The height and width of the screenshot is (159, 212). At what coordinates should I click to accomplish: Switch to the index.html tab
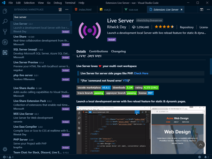(x=85, y=10)
